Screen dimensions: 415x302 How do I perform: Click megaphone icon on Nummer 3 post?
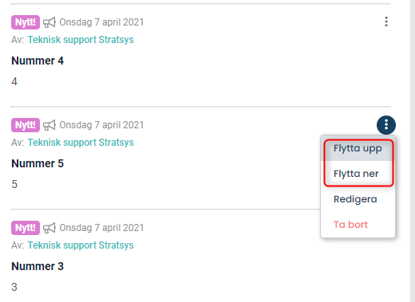49,228
